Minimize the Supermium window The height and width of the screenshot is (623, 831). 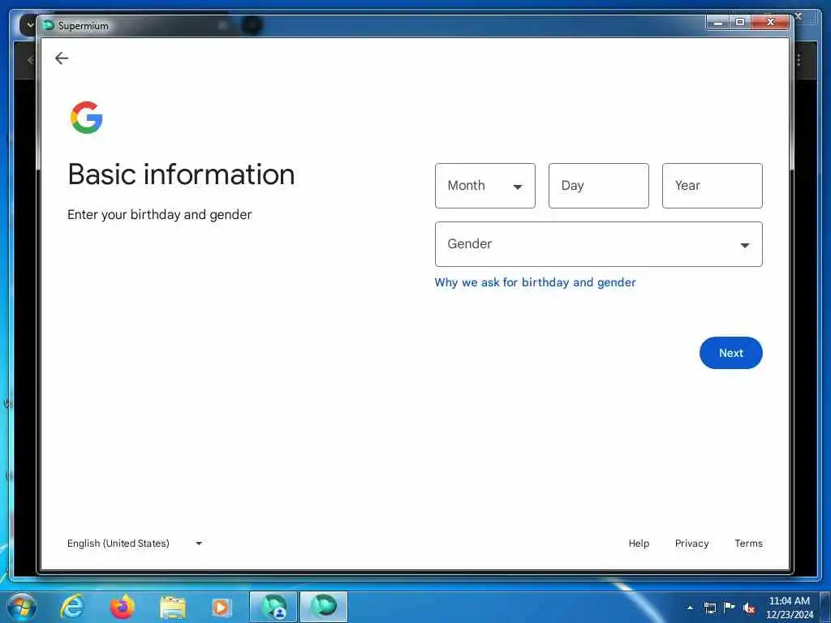(718, 22)
